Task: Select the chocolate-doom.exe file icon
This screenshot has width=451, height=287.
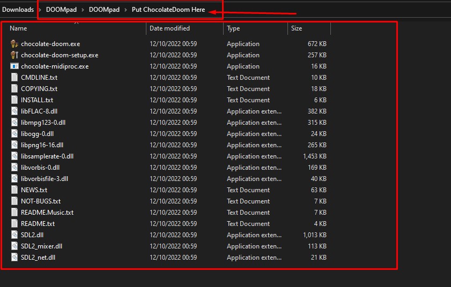Action: (14, 44)
